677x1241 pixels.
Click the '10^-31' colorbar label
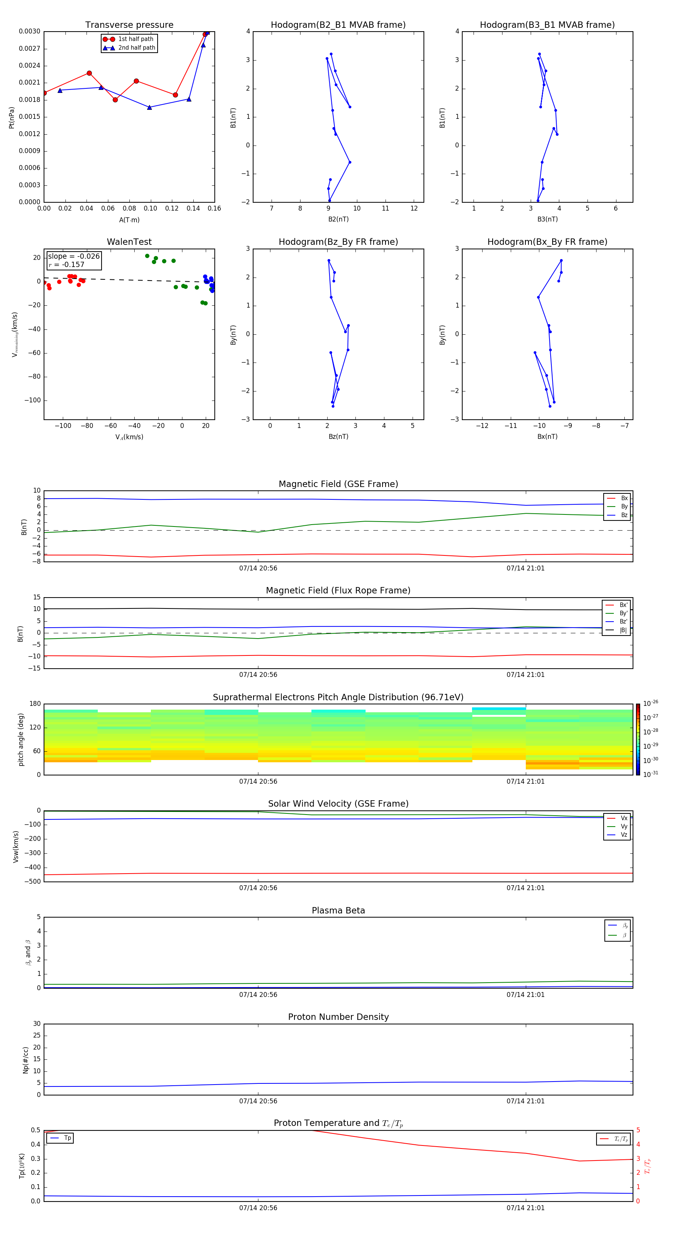click(651, 774)
